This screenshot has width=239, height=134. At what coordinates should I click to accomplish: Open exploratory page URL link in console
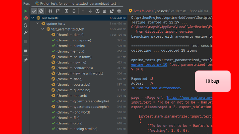190,98
